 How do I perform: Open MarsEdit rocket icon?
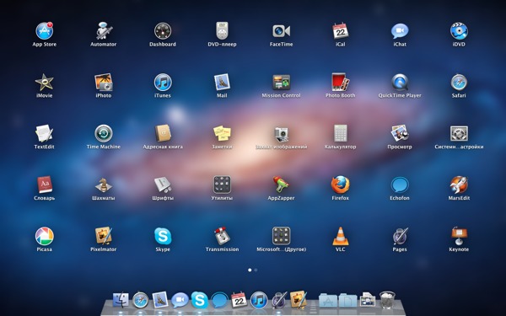(459, 185)
